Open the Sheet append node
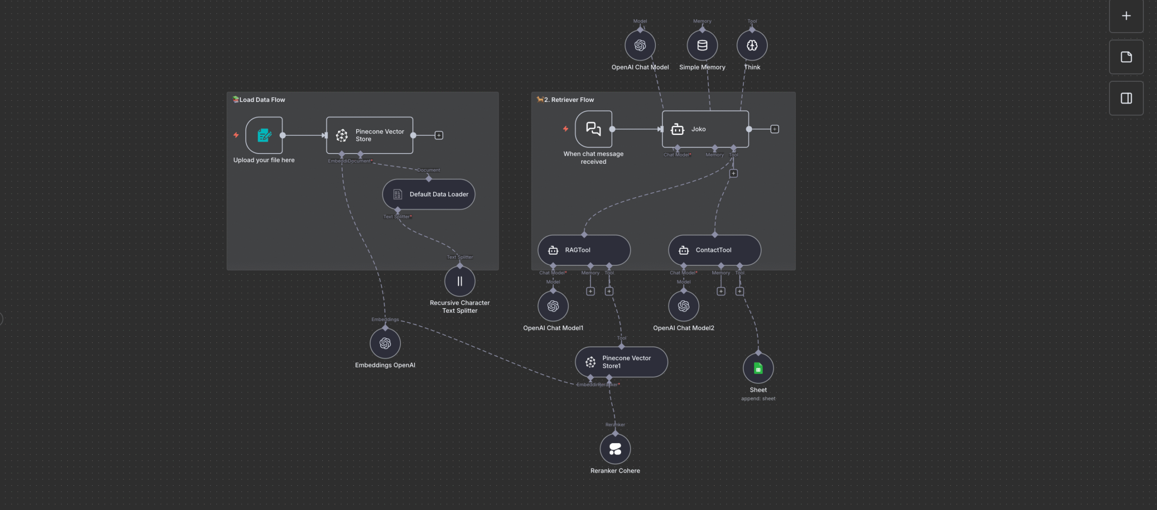This screenshot has width=1157, height=510. pos(758,369)
